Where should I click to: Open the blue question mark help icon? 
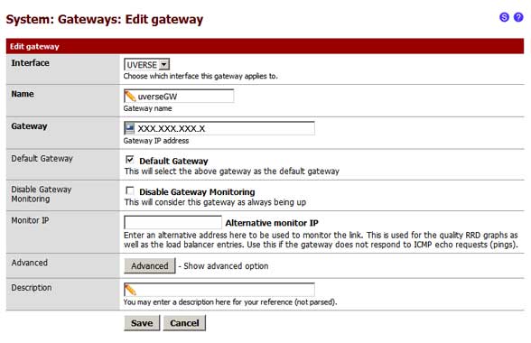coord(518,17)
